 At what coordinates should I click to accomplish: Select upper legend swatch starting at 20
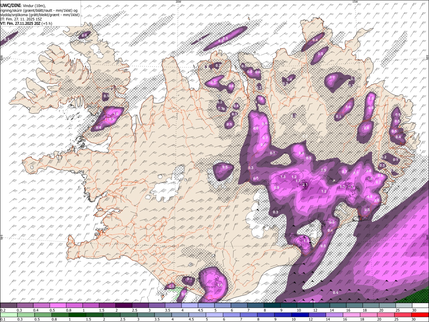[x=387, y=306]
